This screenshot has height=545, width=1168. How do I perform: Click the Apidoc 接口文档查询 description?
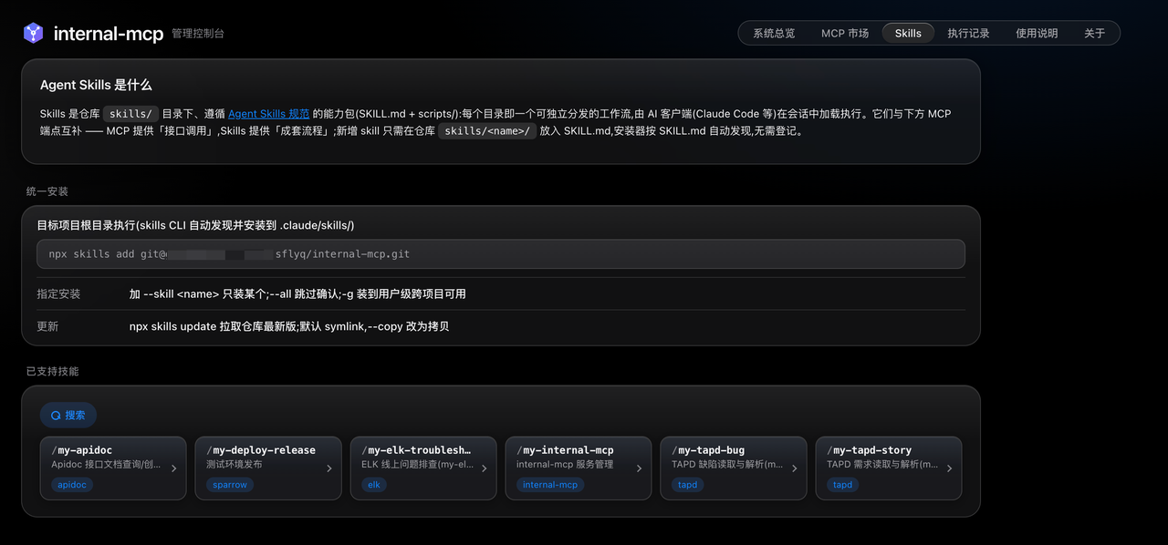107,465
